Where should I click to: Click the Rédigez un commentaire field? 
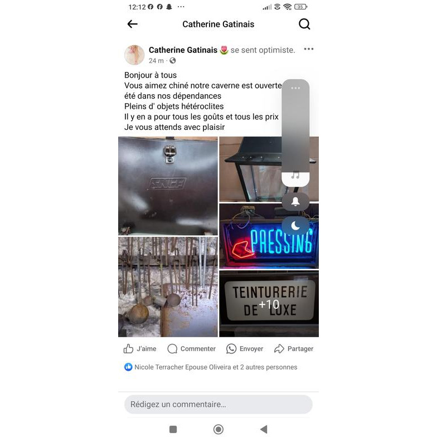pyautogui.click(x=219, y=404)
